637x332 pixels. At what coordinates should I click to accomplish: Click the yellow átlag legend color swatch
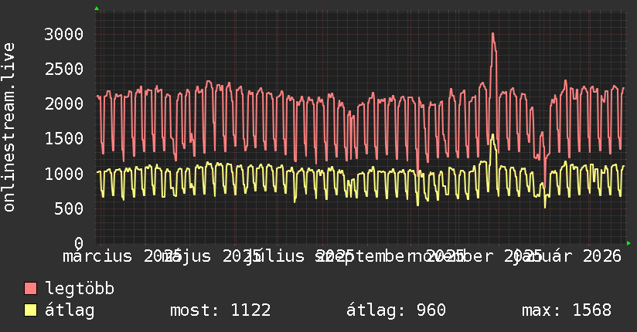(x=30, y=310)
